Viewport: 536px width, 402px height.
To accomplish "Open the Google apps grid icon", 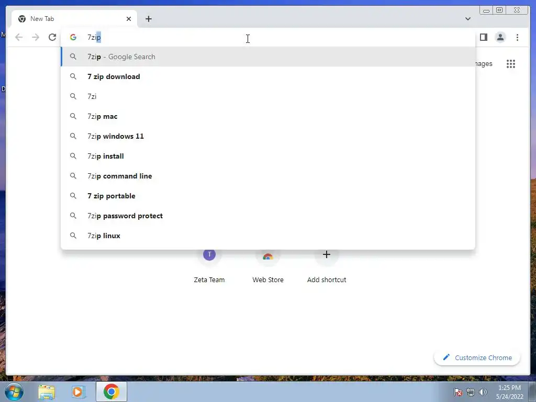I will click(511, 64).
